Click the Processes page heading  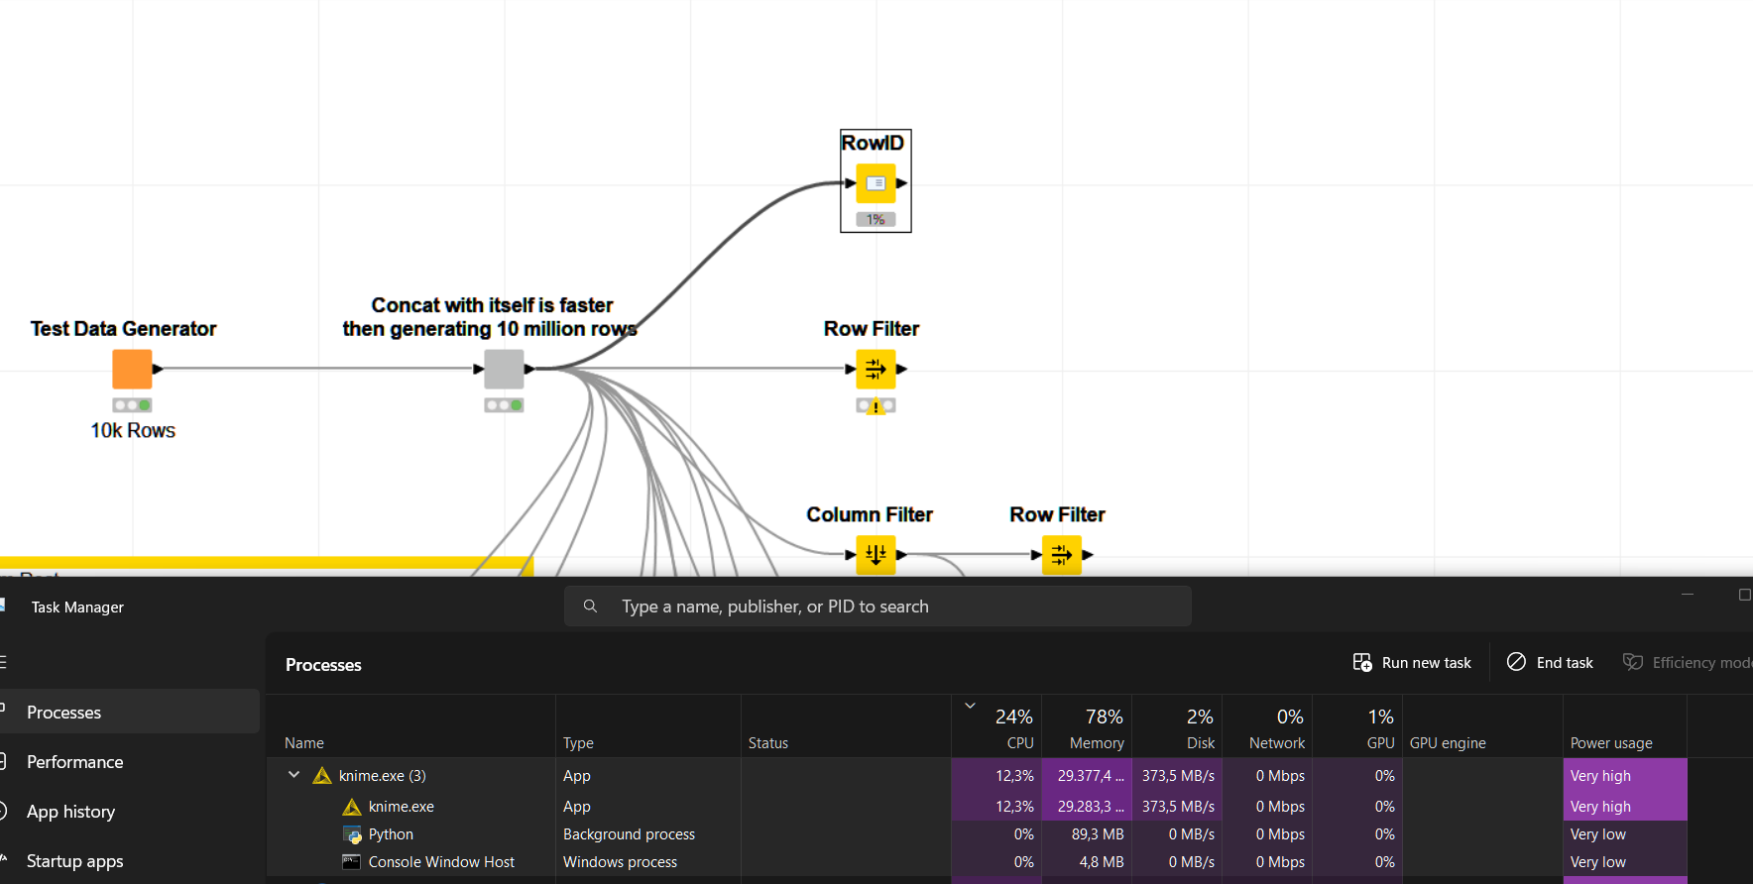coord(323,664)
